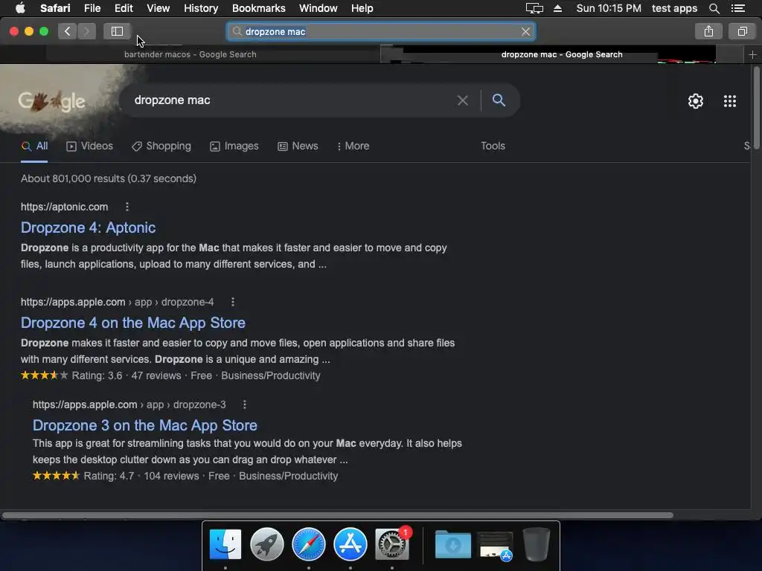Select the All search filter

point(34,146)
